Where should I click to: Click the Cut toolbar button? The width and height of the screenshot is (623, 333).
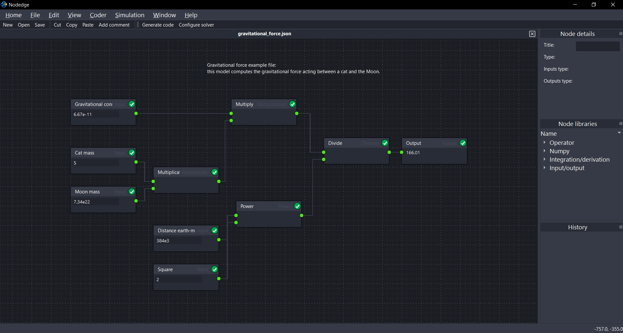click(57, 25)
